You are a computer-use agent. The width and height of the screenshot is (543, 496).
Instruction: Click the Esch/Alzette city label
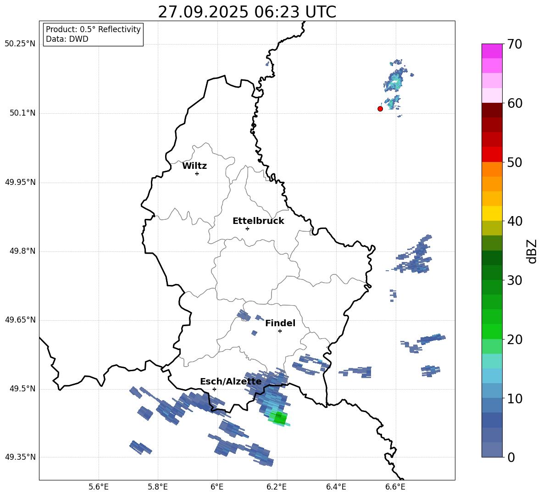tap(231, 382)
